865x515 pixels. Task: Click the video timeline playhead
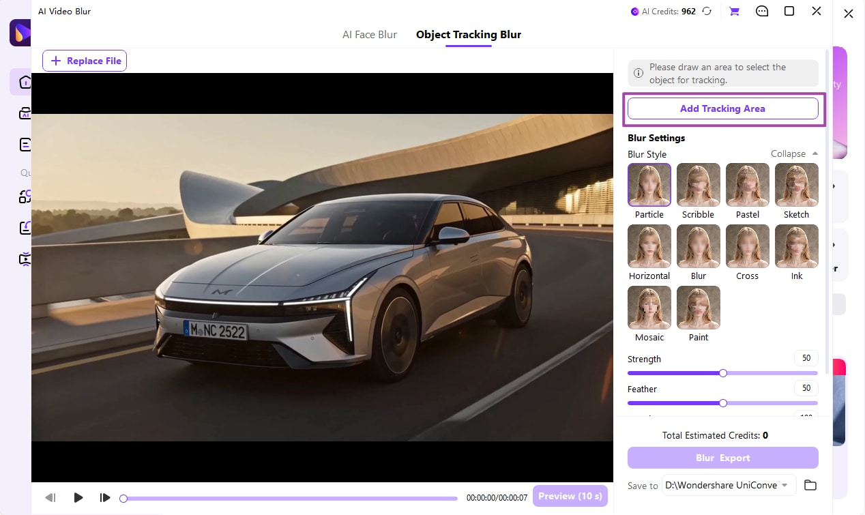123,499
